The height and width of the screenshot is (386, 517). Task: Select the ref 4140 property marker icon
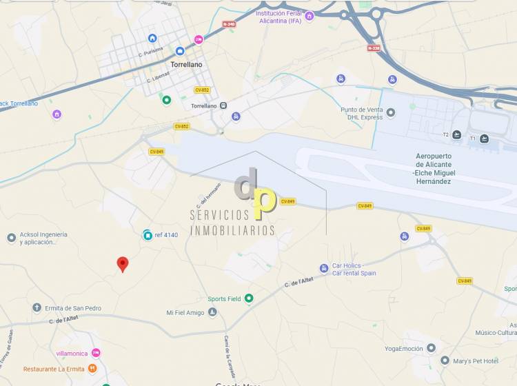(148, 235)
